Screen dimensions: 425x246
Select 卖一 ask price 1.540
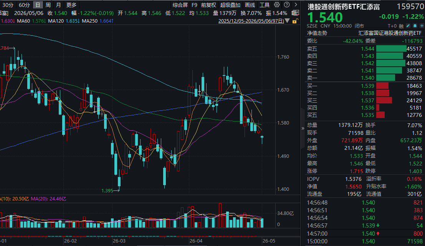tap(367, 78)
